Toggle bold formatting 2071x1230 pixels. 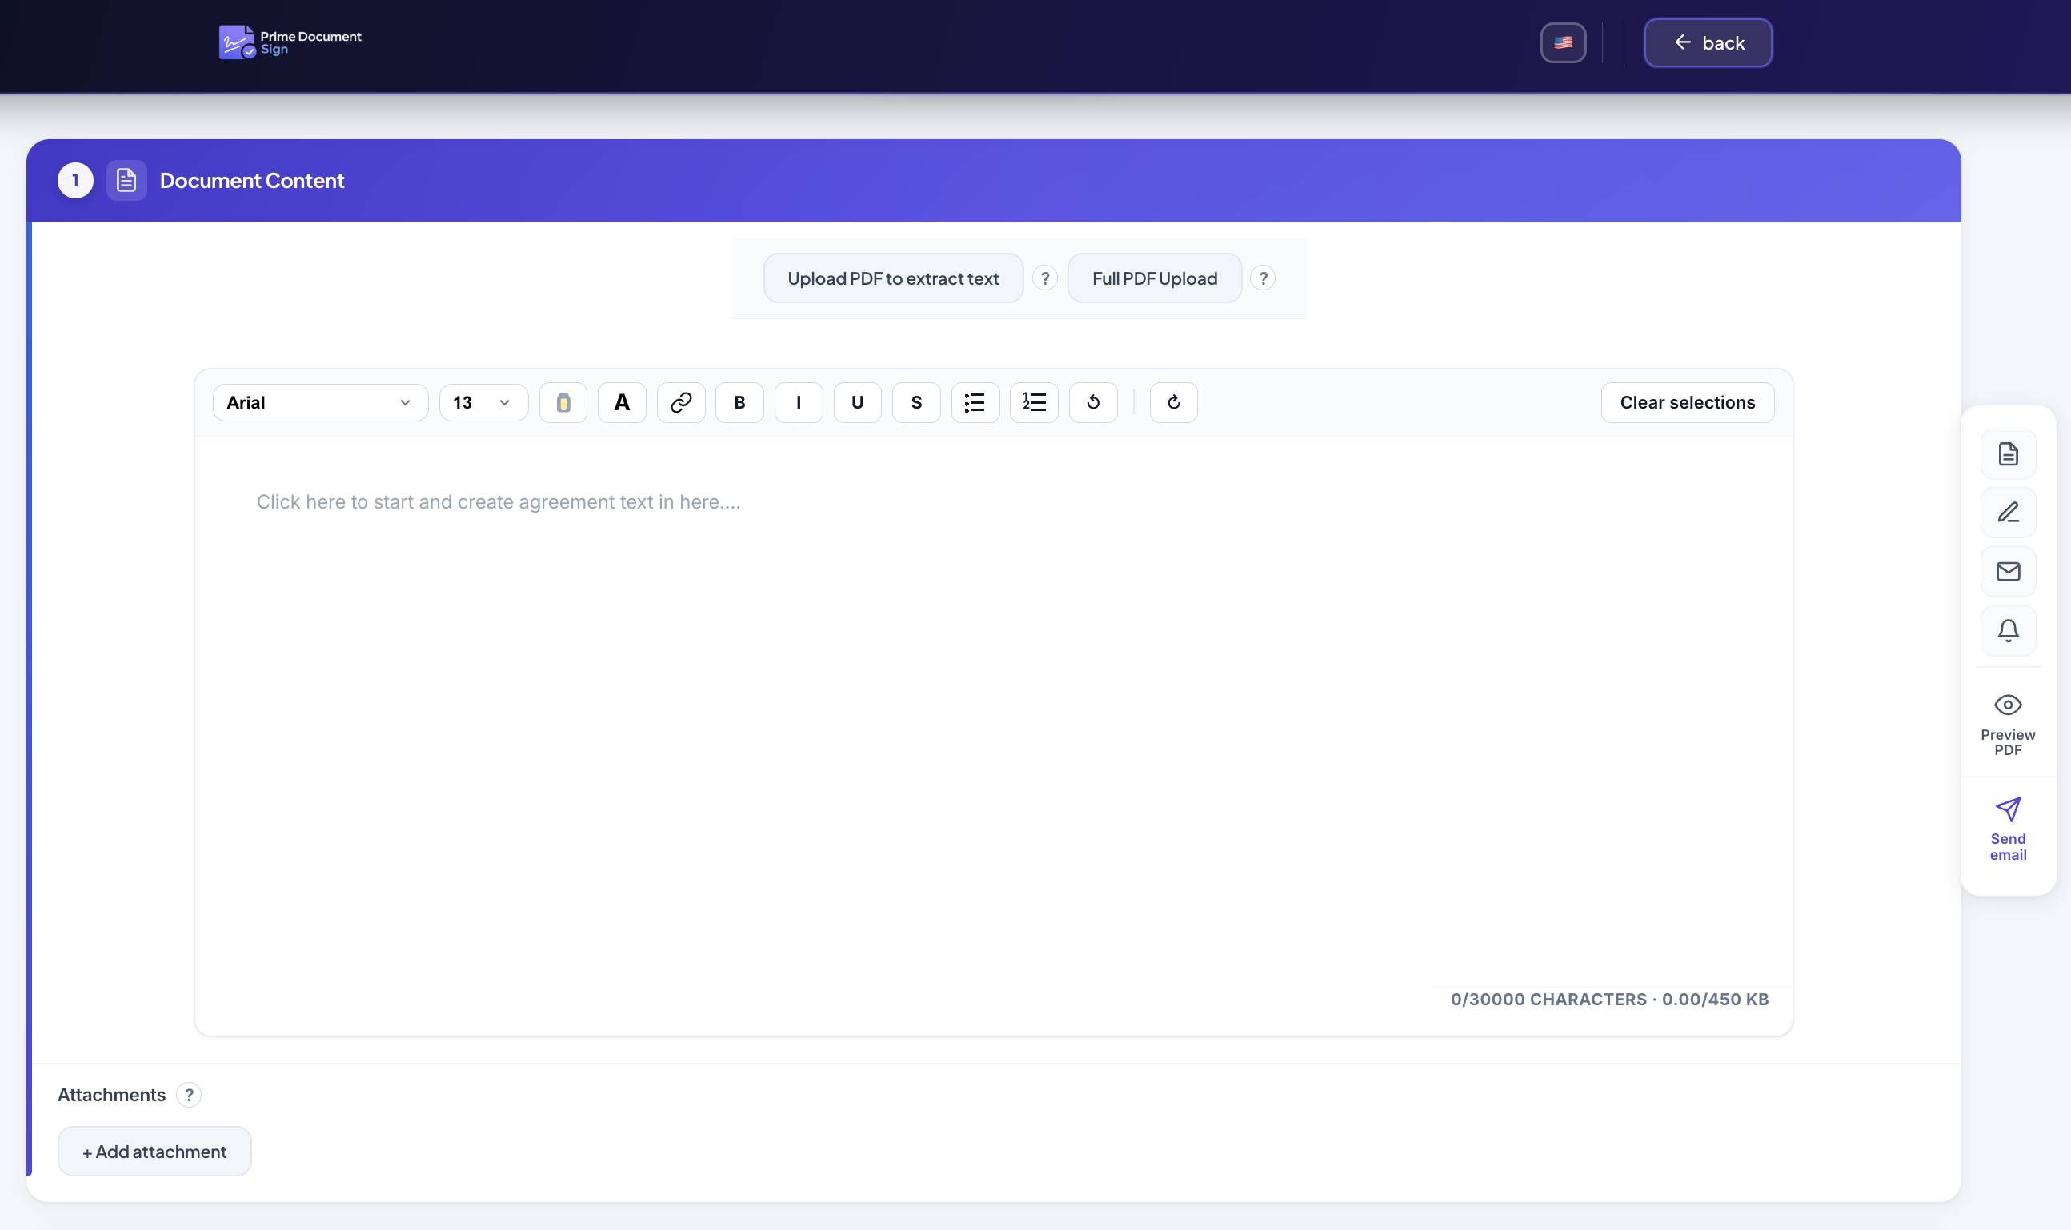tap(740, 403)
